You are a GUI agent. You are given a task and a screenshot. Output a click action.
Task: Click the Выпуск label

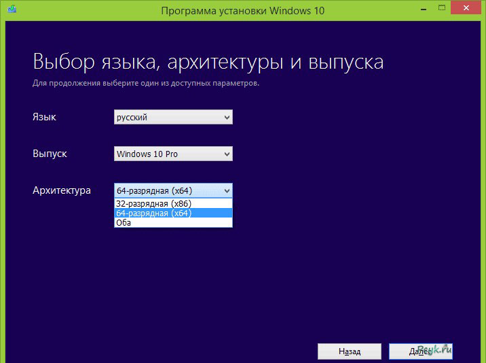(50, 154)
